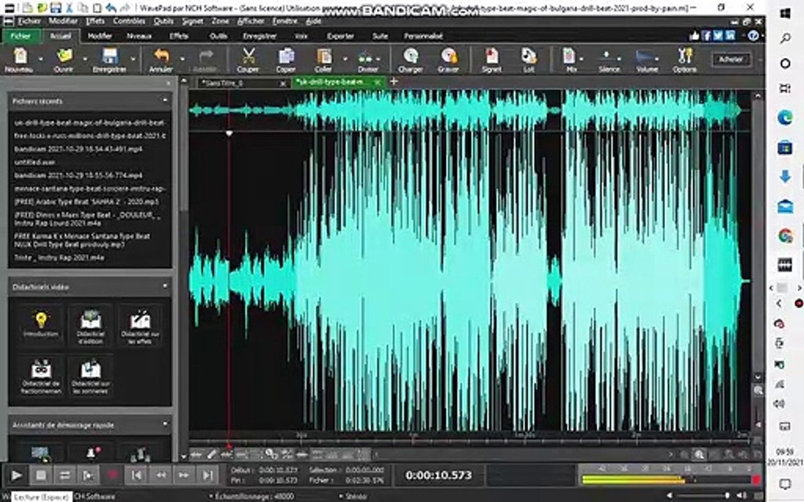The height and width of the screenshot is (502, 804).
Task: Click the waveform overview strip
Action: click(468, 109)
